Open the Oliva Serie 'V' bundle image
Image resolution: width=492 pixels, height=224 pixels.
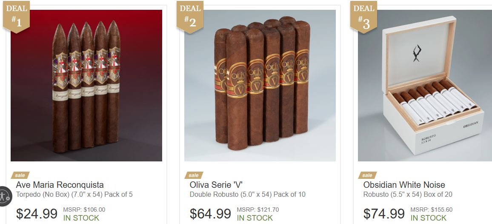pyautogui.click(x=260, y=86)
